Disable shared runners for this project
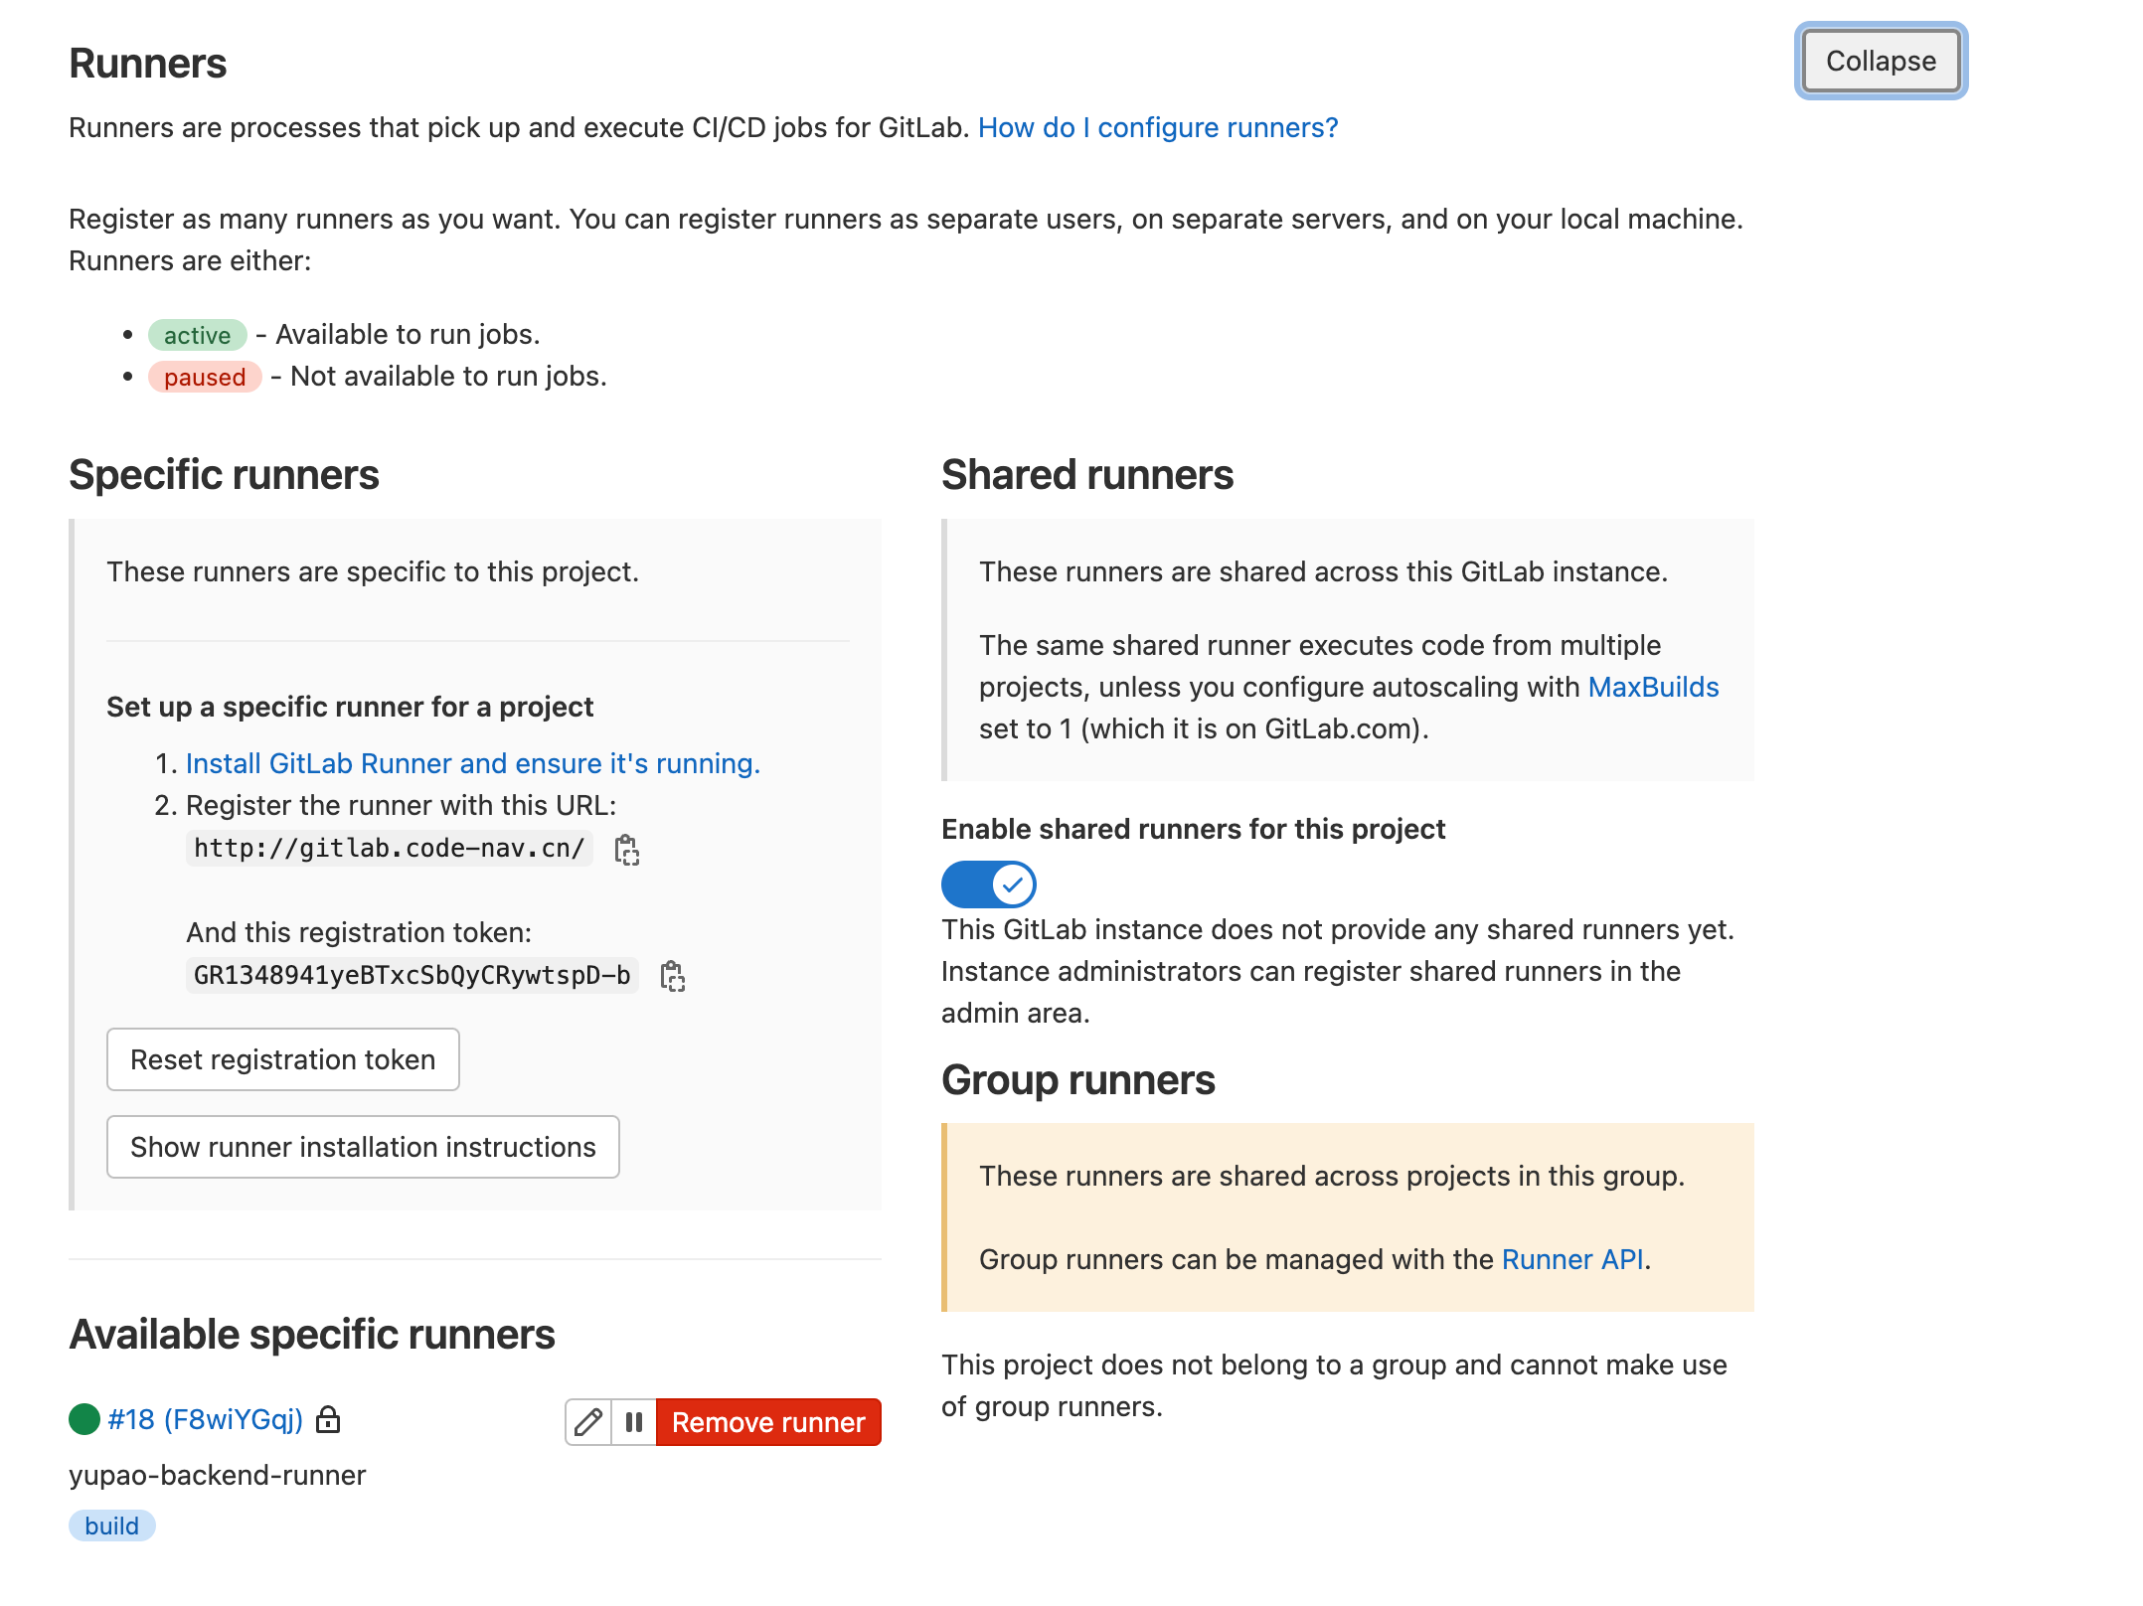This screenshot has height=1606, width=2143. click(x=988, y=884)
